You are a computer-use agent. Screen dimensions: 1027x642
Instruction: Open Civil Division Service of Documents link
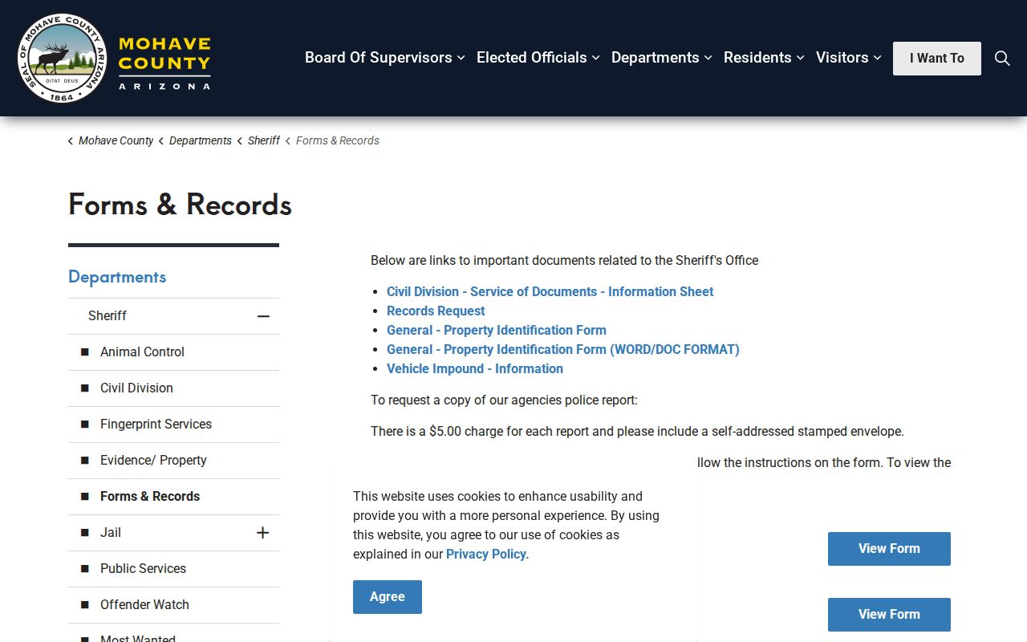(x=550, y=292)
